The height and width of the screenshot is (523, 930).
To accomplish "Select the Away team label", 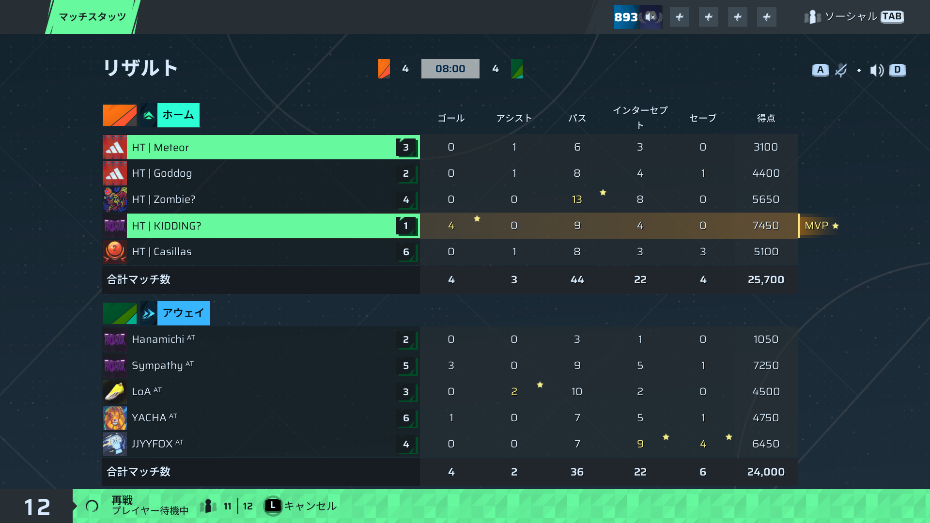I will click(x=184, y=313).
